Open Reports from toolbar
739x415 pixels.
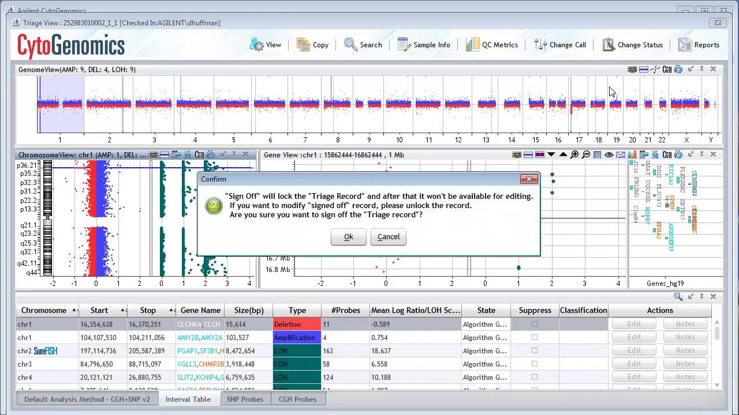(x=699, y=44)
